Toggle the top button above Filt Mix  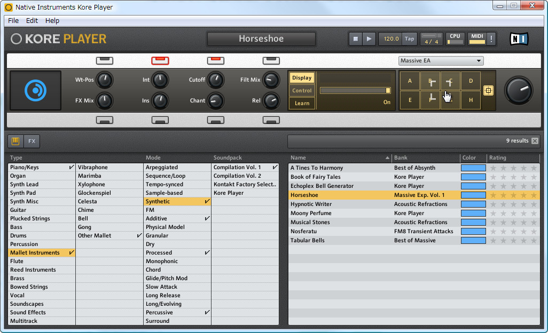[271, 61]
